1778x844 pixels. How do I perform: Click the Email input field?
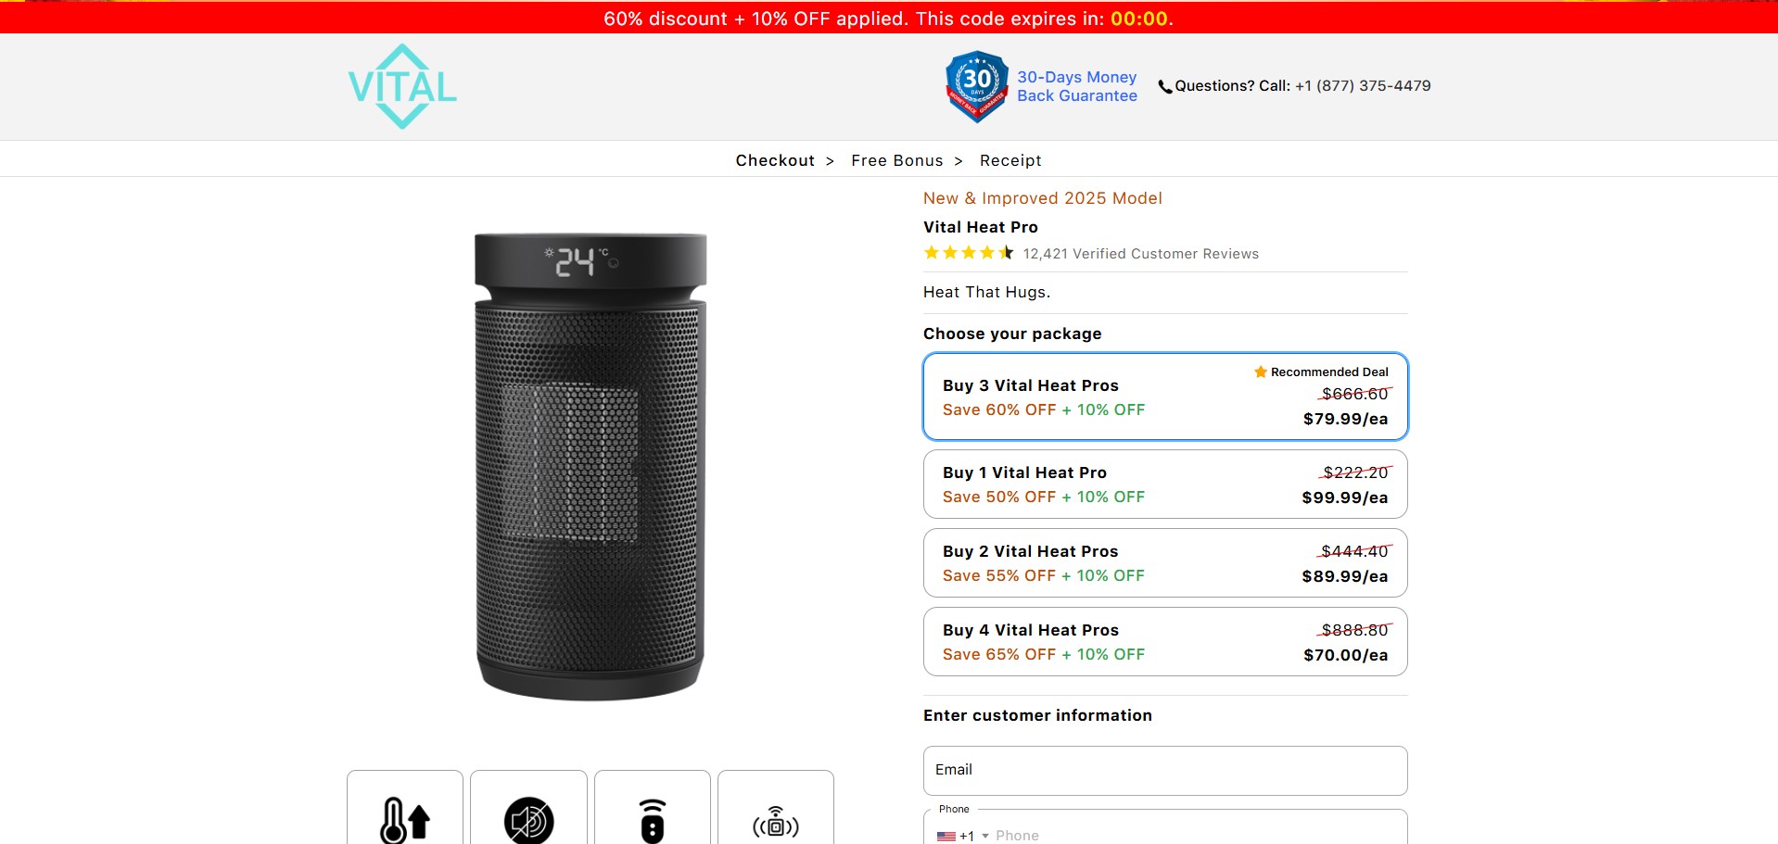1165,771
